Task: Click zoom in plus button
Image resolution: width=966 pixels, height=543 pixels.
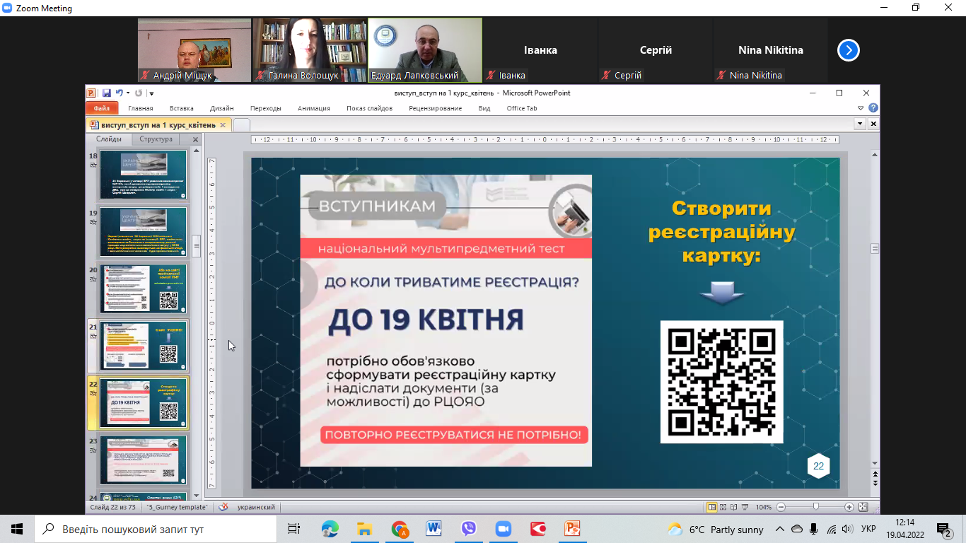Action: [849, 508]
